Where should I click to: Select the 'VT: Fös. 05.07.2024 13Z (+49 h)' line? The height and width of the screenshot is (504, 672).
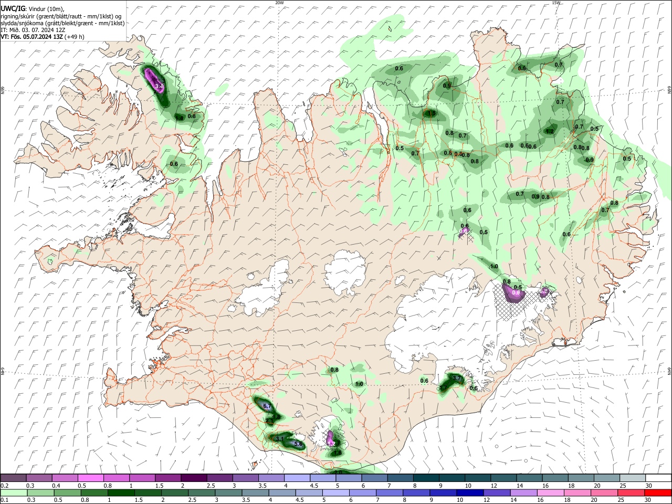(43, 37)
